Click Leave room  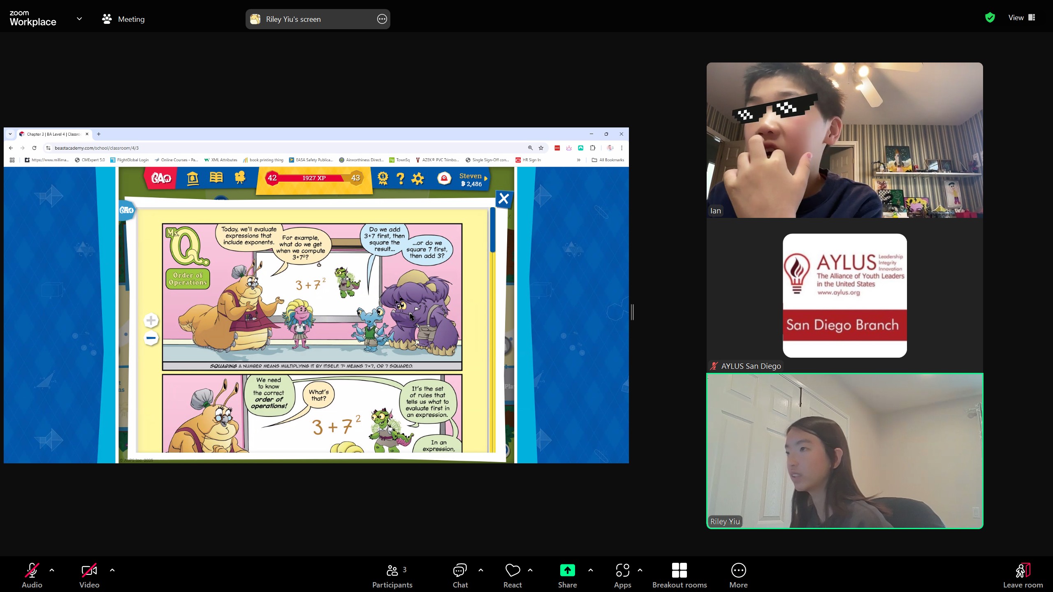[1023, 575]
